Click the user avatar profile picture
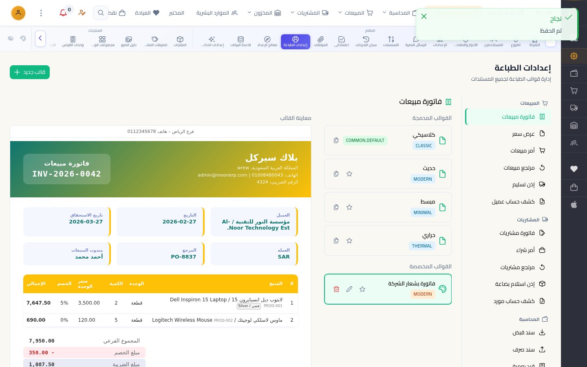Image resolution: width=587 pixels, height=367 pixels. tap(18, 13)
